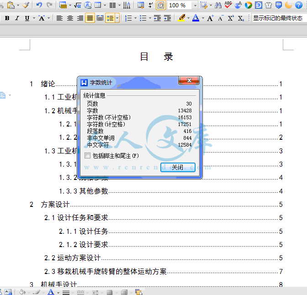Toggle justified alignment button
The width and height of the screenshot is (307, 295).
(90, 18)
